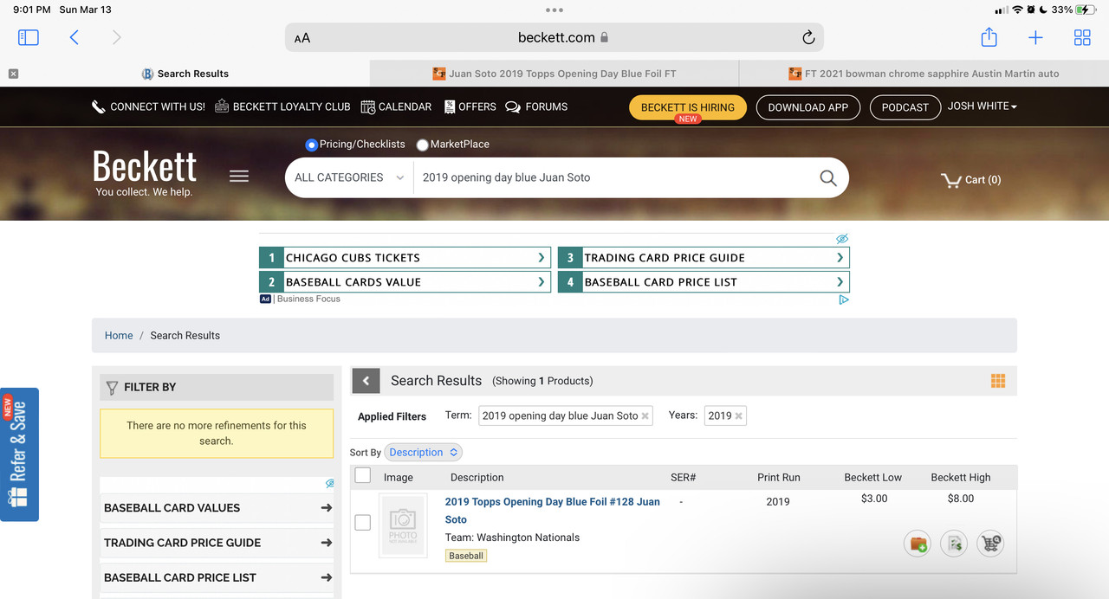Tap the battery status indicator
Screen dimensions: 1109x599
pyautogui.click(x=1086, y=10)
